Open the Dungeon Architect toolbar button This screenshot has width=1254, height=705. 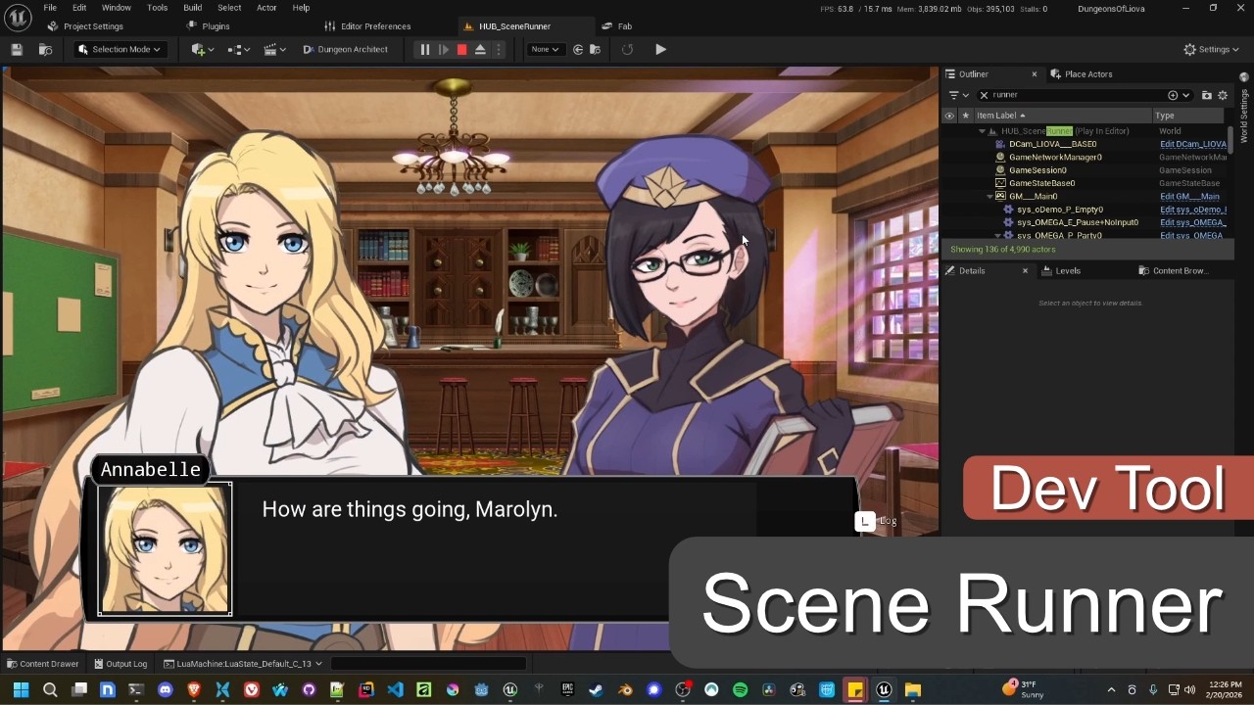pyautogui.click(x=345, y=49)
